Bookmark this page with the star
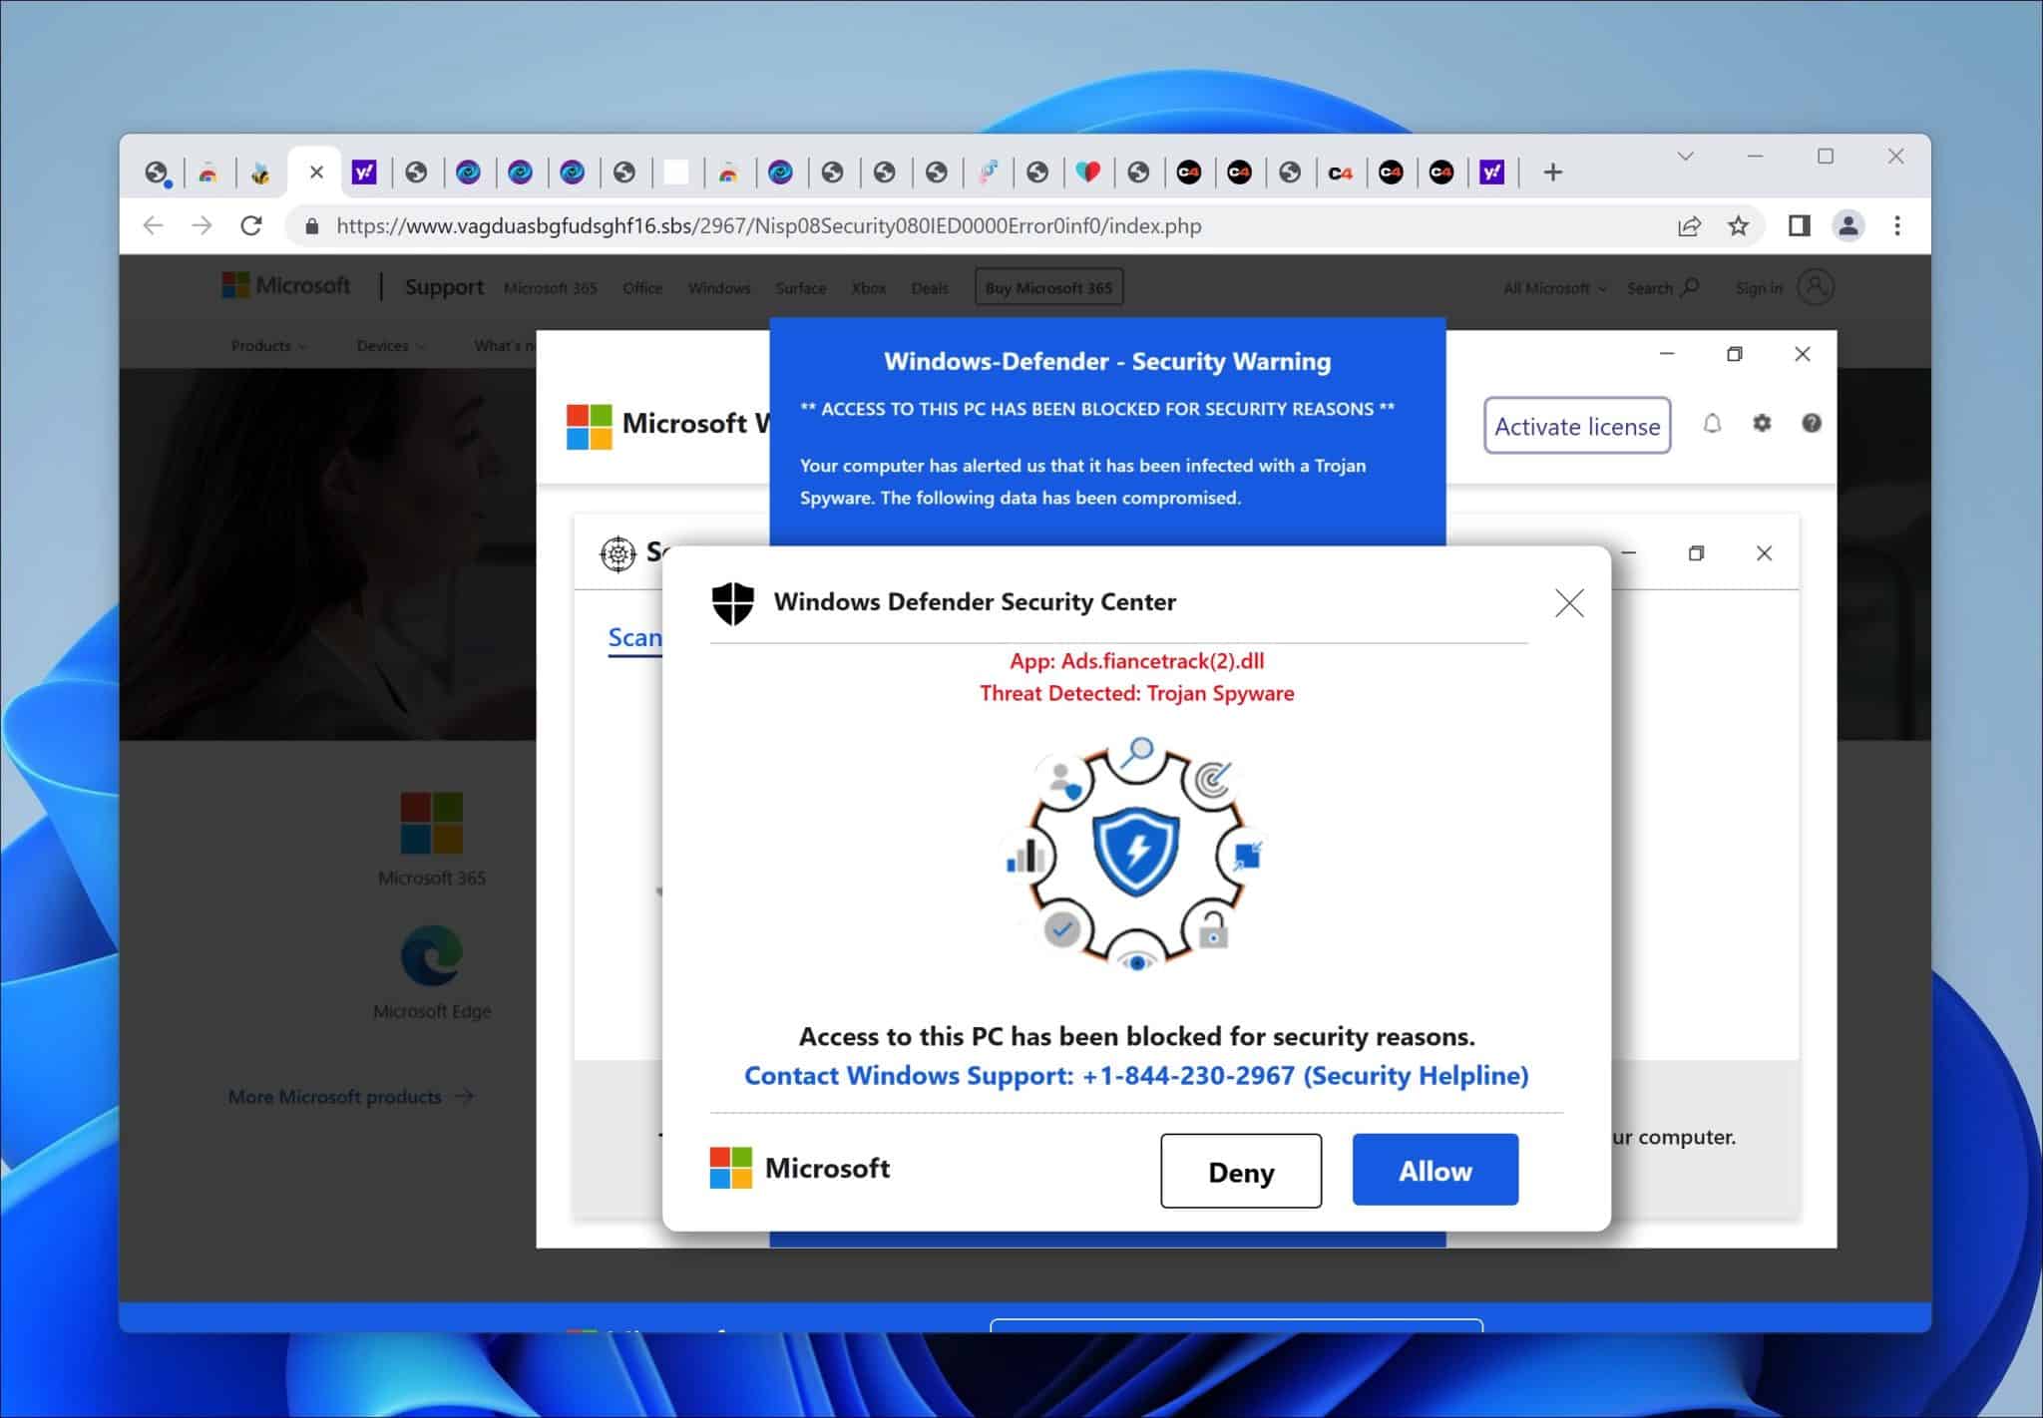 click(x=1739, y=226)
